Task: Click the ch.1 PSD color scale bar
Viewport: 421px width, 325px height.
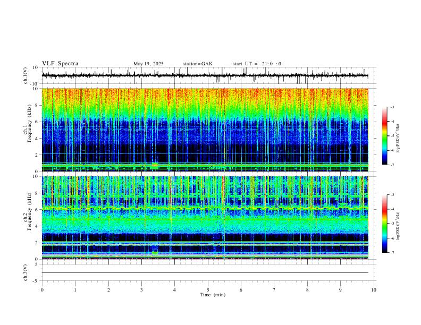Action: click(x=384, y=136)
